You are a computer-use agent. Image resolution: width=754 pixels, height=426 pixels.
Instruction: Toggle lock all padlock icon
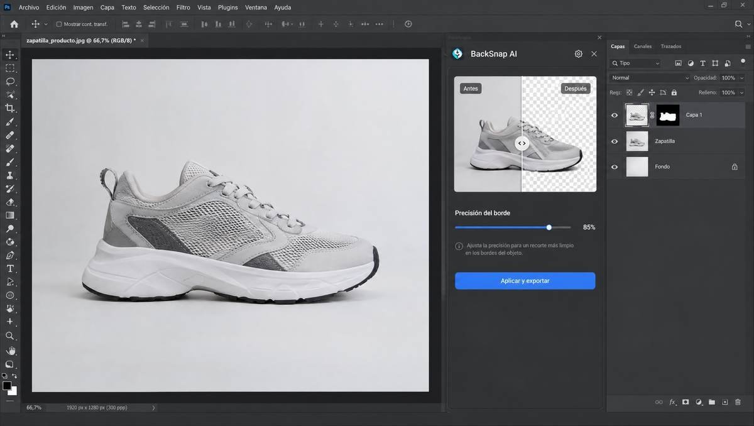(674, 92)
